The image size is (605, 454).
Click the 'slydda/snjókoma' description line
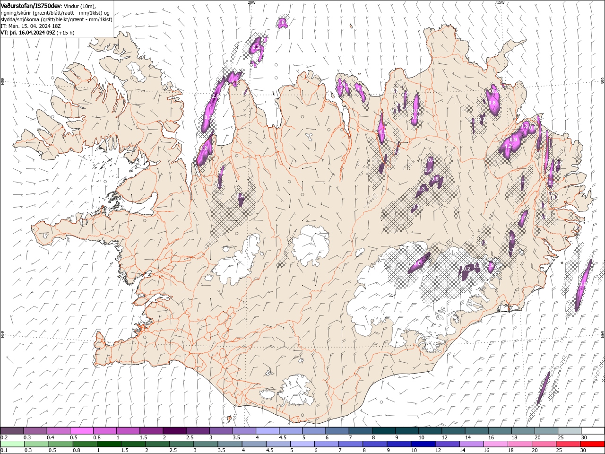click(x=56, y=19)
